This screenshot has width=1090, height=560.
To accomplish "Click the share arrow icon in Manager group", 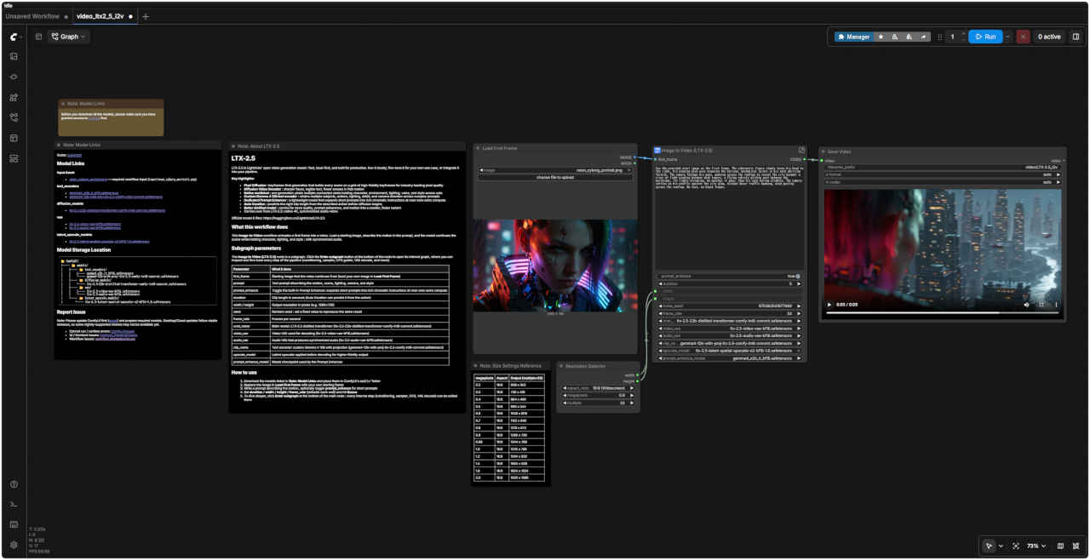I will click(923, 37).
